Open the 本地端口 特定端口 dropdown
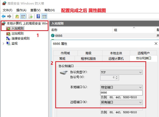Viewport: 159px width, 117px height. 121,87
